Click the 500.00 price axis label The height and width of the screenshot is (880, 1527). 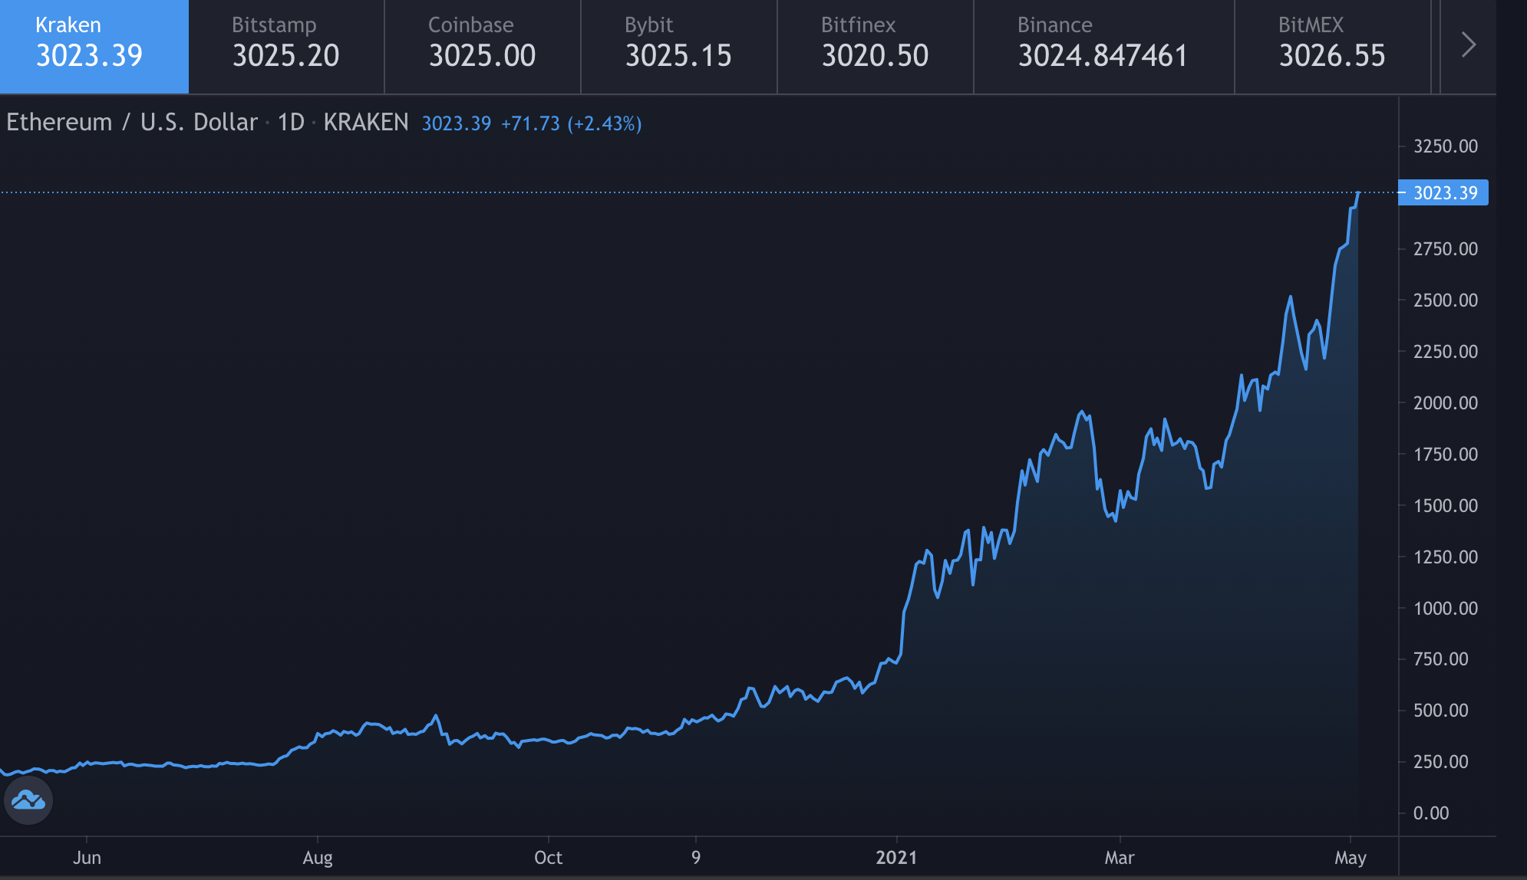pos(1441,710)
